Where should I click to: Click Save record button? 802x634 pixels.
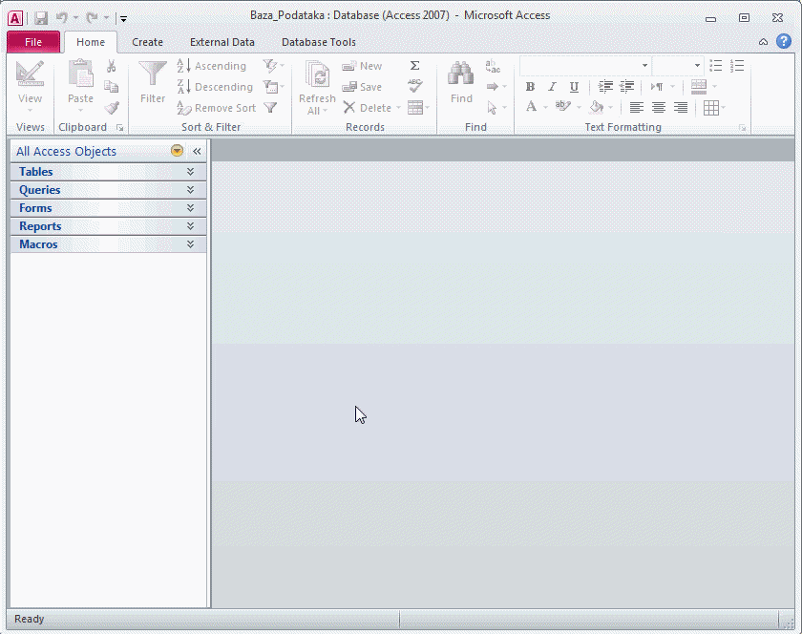tap(362, 87)
